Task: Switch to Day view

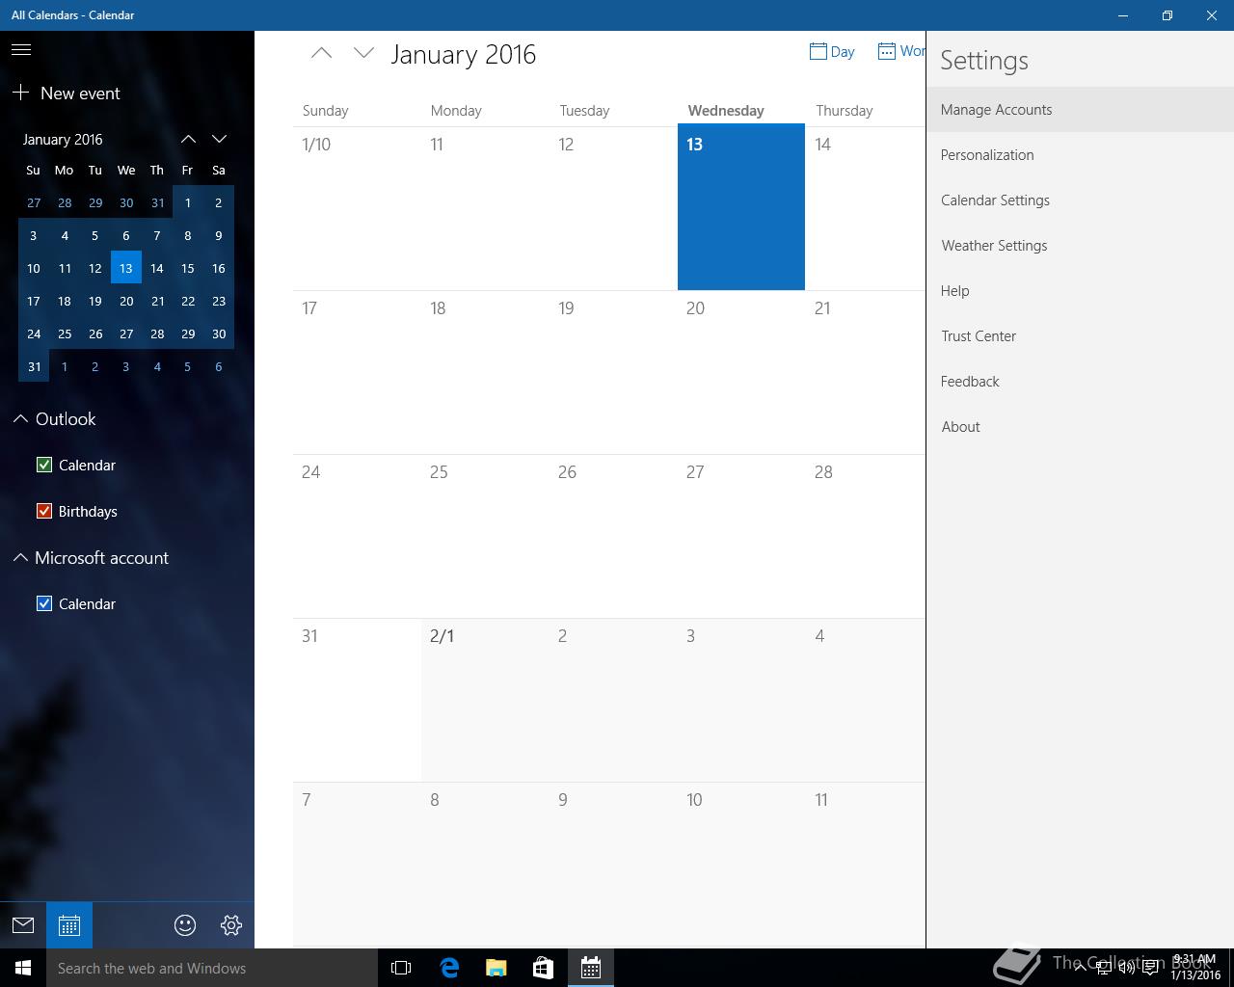Action: [832, 52]
